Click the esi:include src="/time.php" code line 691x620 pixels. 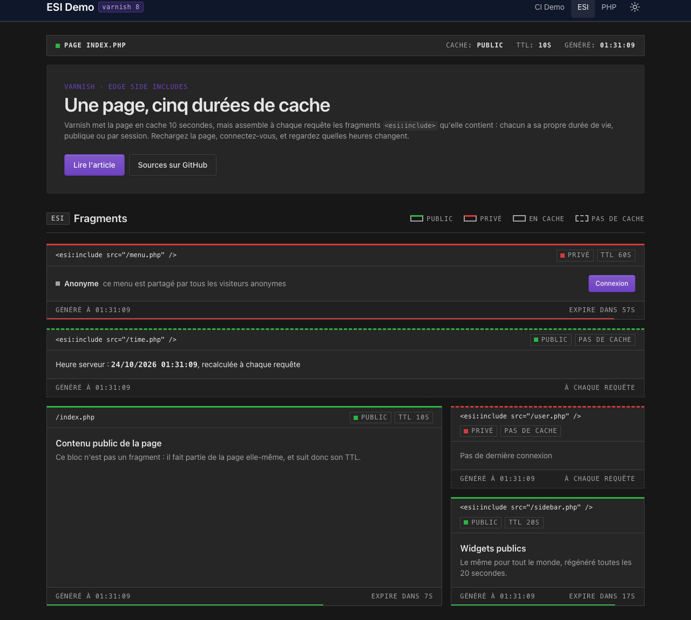coord(116,340)
